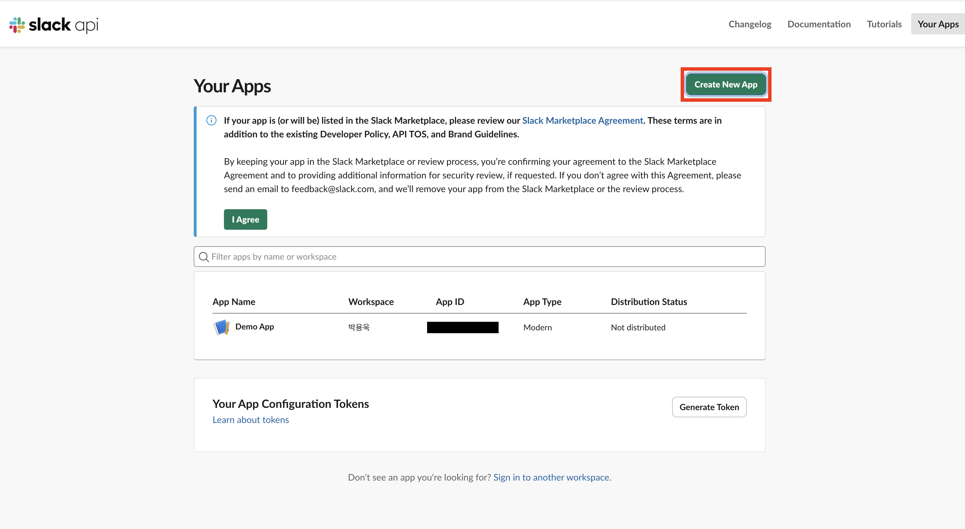Click the Your Apps page heading
965x529 pixels.
pyautogui.click(x=232, y=86)
